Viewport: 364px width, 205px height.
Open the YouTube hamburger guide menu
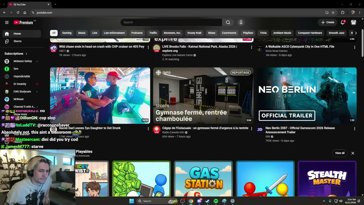point(7,22)
